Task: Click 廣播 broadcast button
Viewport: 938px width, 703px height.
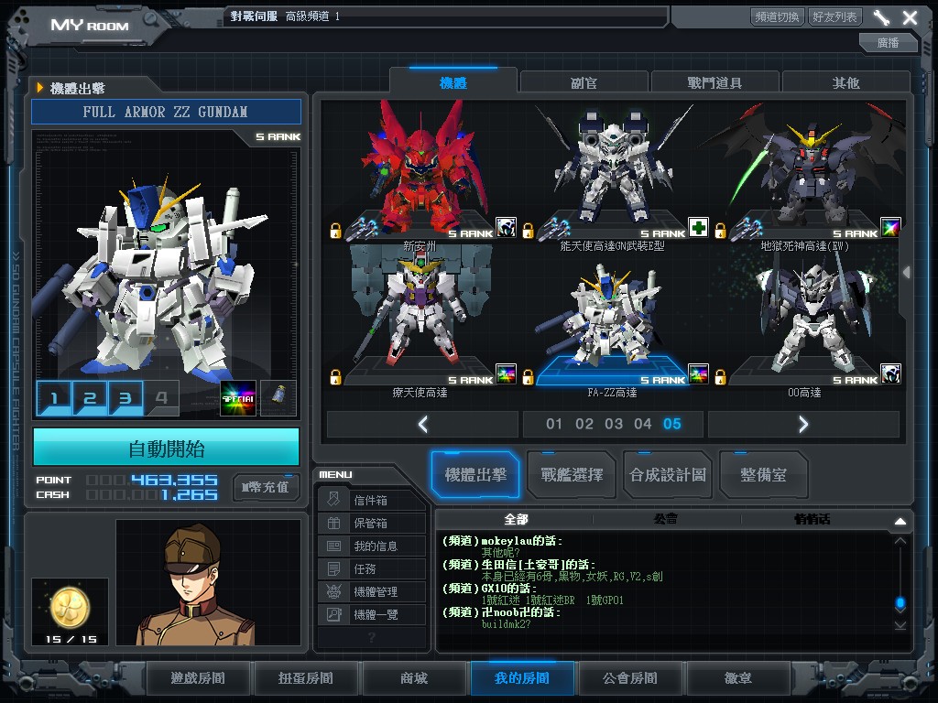Action: point(888,42)
